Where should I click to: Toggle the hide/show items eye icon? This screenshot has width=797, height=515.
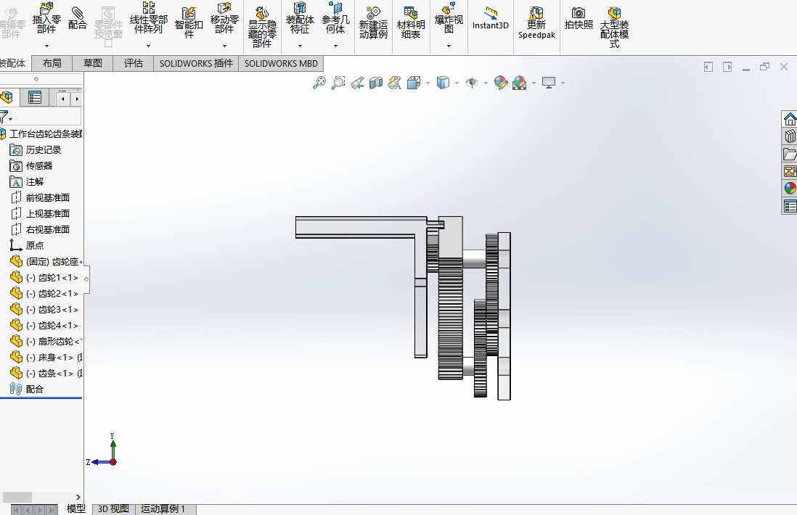tap(472, 83)
